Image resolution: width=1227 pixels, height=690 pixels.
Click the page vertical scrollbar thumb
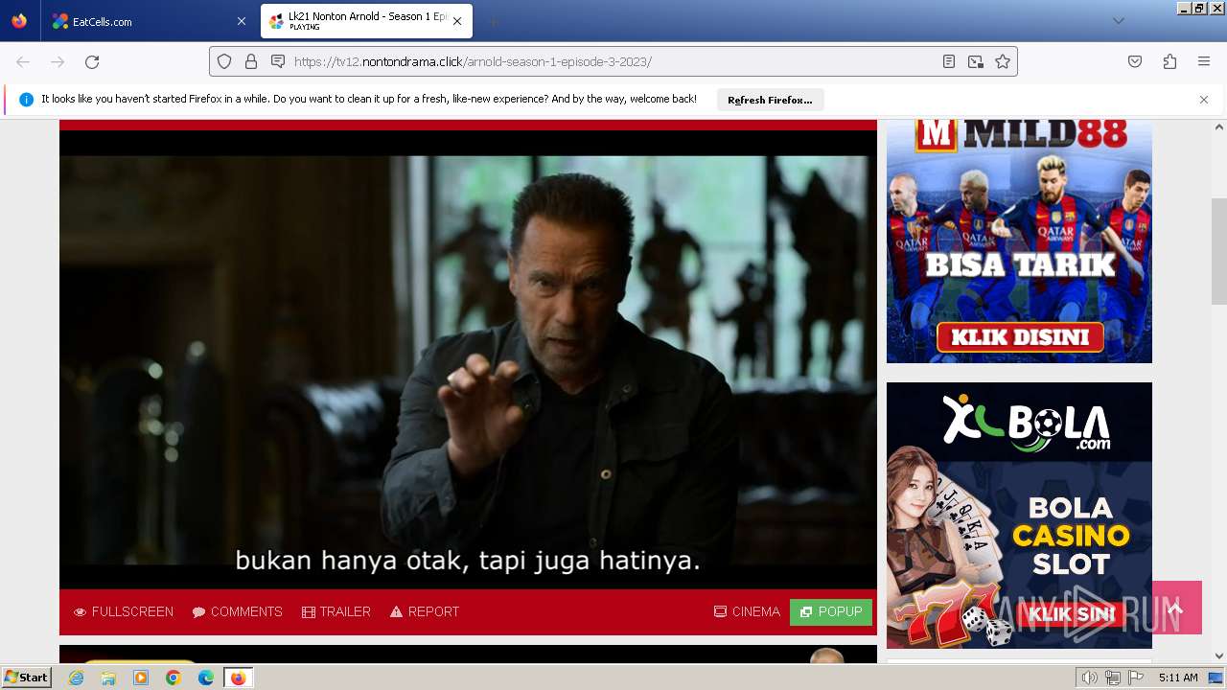tap(1219, 251)
